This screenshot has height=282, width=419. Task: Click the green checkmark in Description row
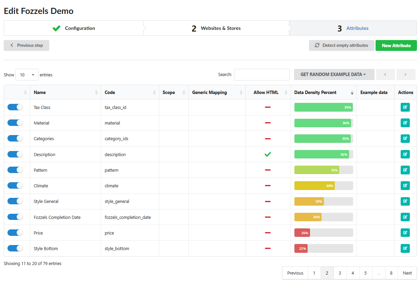point(268,154)
